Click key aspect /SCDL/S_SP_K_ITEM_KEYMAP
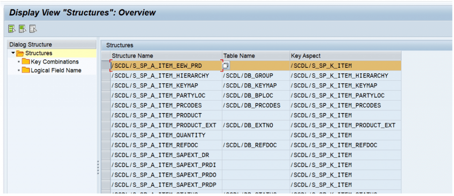This screenshot has height=196, width=454. (x=334, y=86)
